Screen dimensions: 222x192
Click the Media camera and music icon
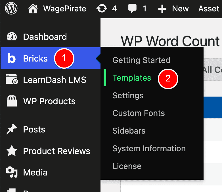(12, 172)
